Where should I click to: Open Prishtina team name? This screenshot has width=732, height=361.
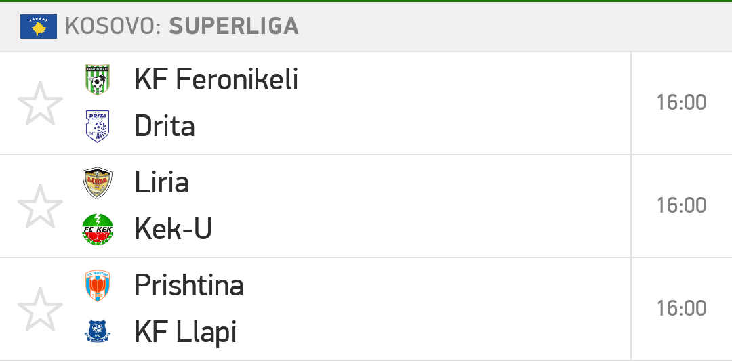click(x=189, y=286)
